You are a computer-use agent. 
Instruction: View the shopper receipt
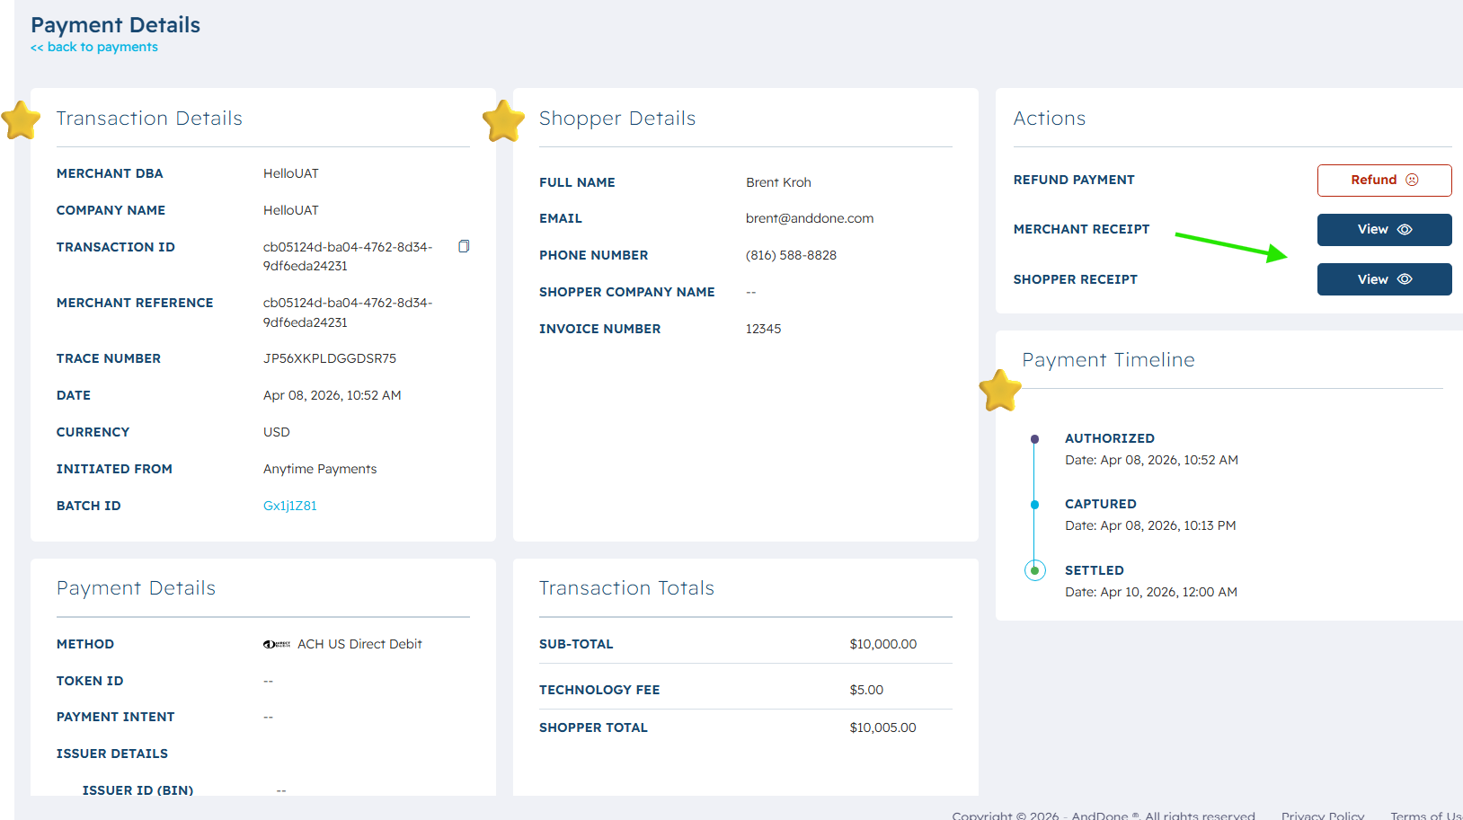(1384, 279)
